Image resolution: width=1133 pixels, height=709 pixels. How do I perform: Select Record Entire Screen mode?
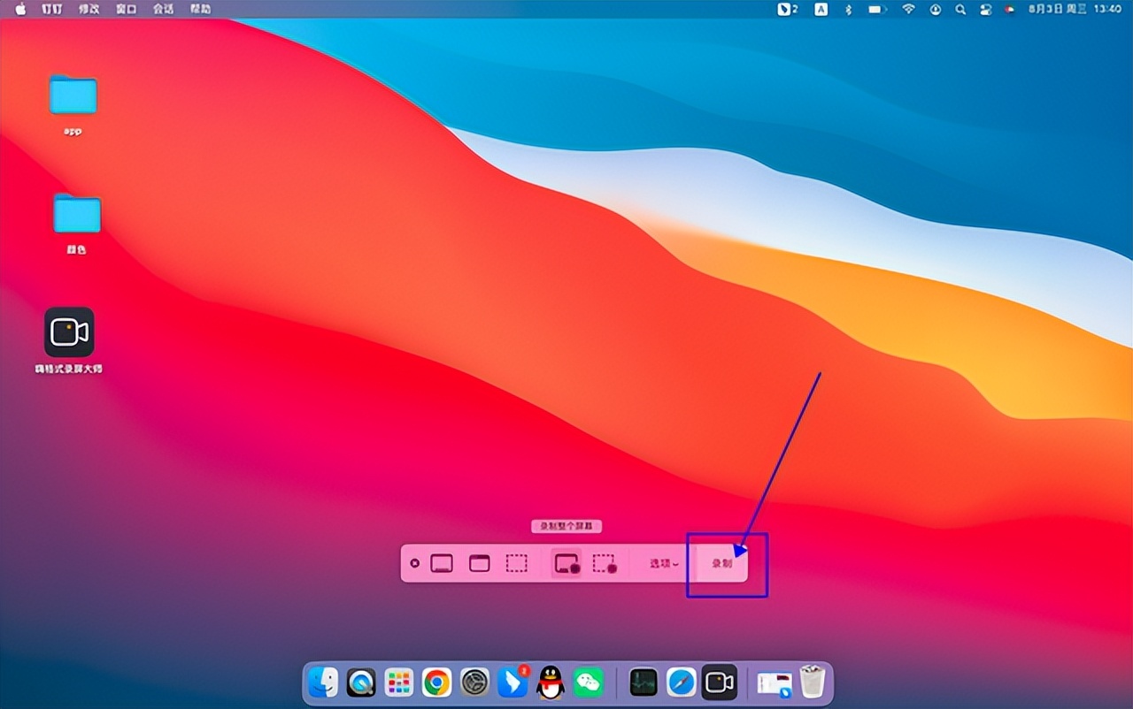[564, 563]
